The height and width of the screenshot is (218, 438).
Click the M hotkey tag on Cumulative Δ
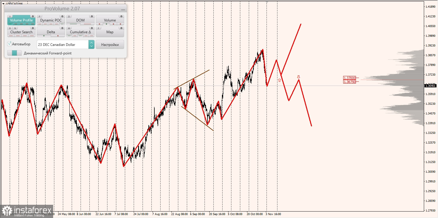[69, 28]
